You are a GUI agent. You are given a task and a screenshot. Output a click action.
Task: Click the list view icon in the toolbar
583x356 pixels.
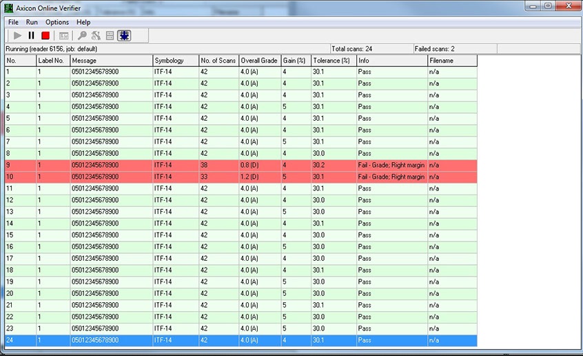click(110, 36)
